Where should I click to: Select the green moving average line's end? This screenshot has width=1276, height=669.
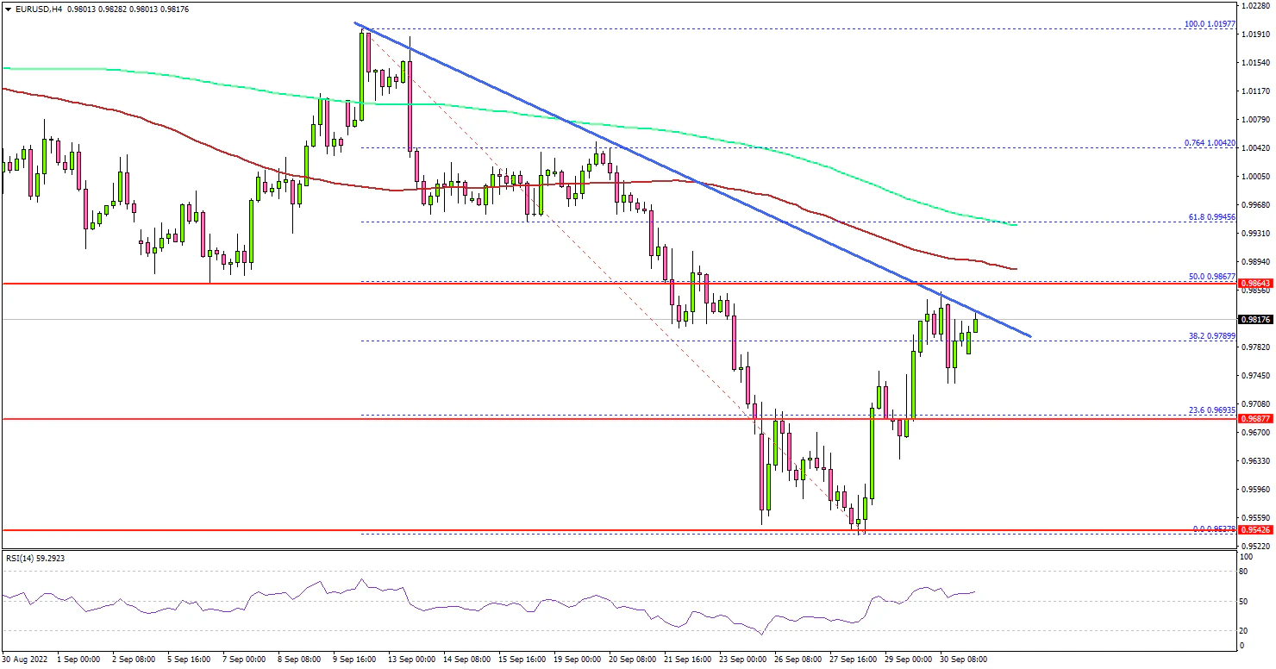1016,225
